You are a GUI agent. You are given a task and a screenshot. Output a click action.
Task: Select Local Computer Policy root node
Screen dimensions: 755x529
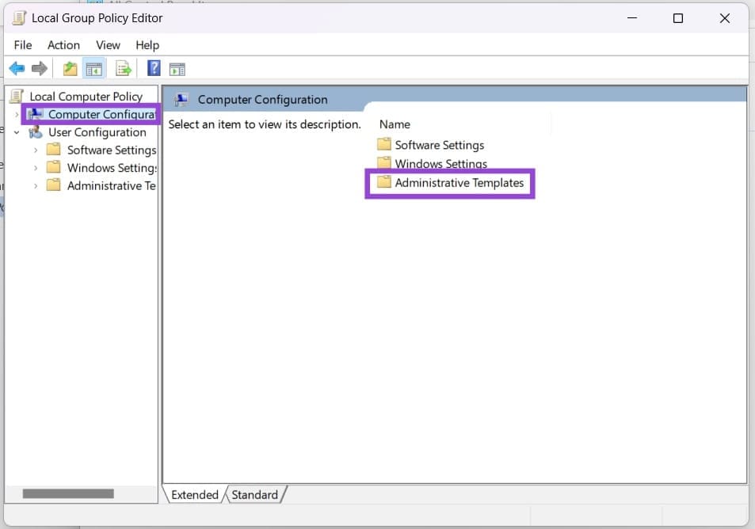tap(87, 95)
